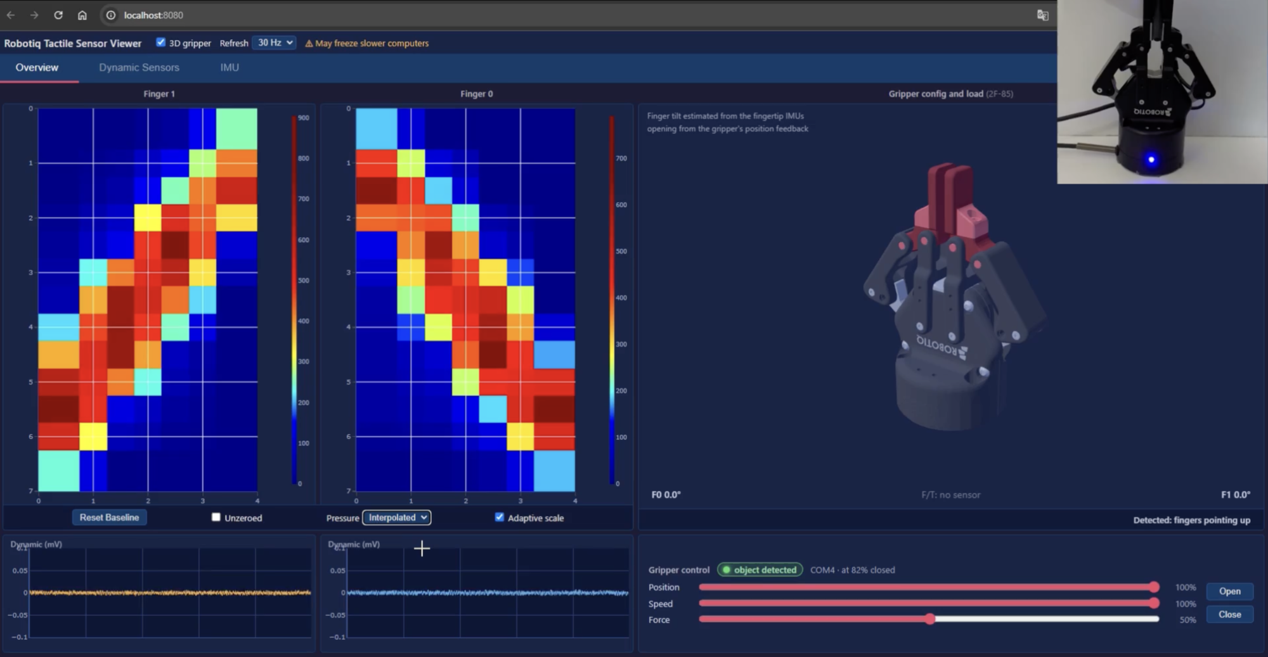Reload the page with the refresh icon
The width and height of the screenshot is (1268, 657).
[58, 15]
